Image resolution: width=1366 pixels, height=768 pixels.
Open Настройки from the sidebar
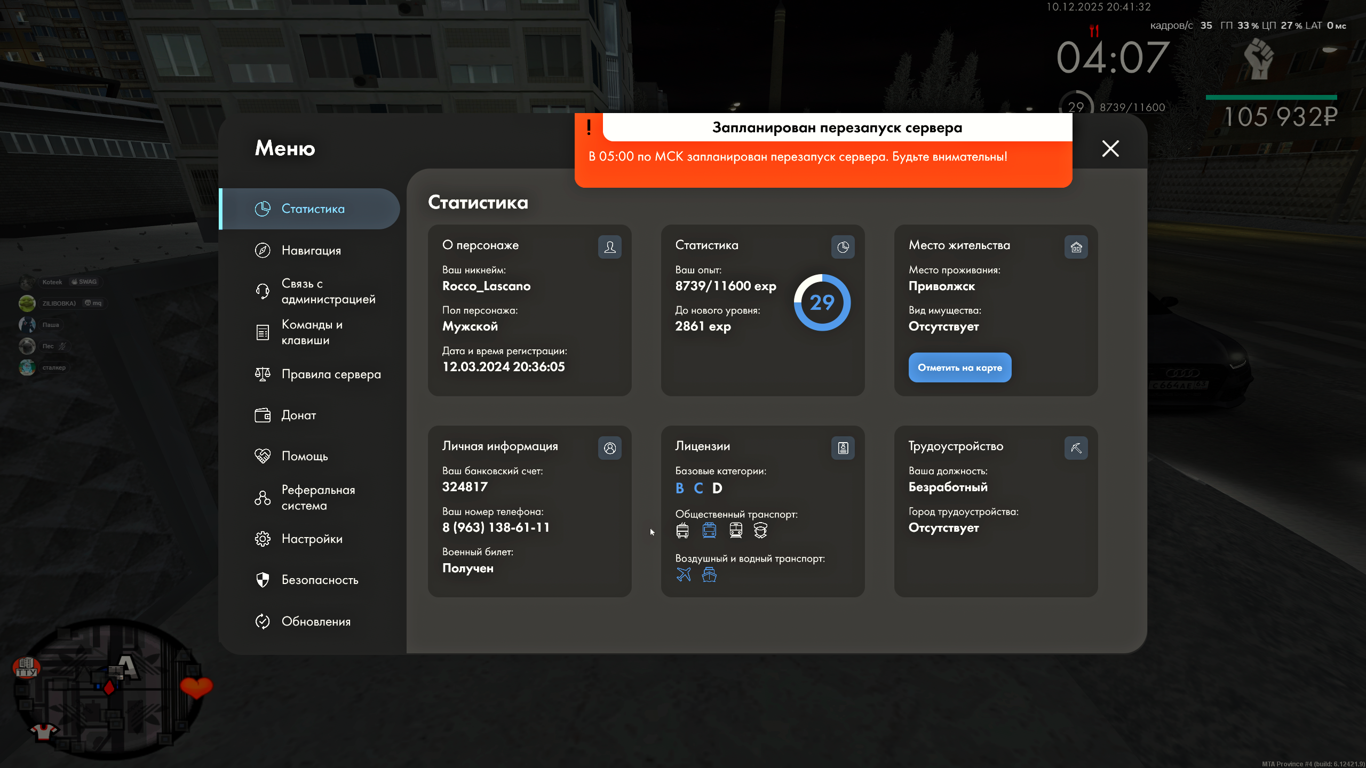pos(312,539)
